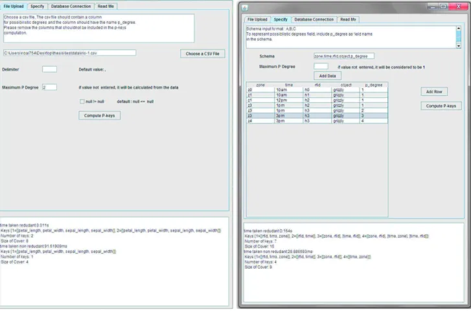471x319 pixels.
Task: Select the p_degree cell with value 4
Action: pos(374,121)
